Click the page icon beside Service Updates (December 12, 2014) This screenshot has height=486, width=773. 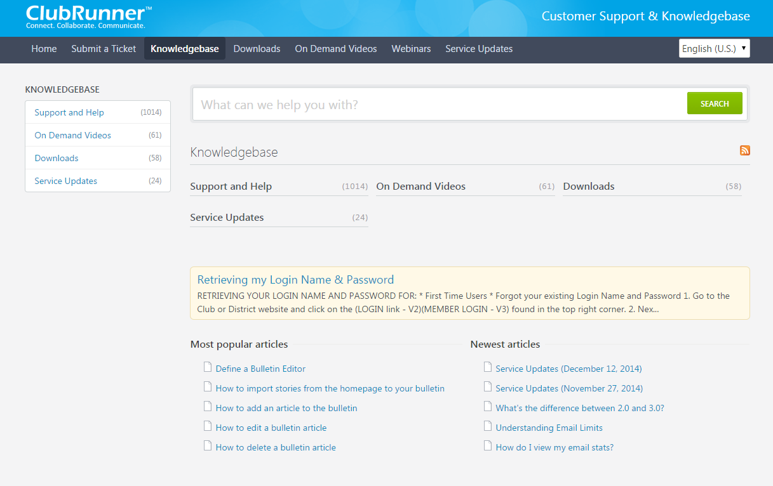(x=487, y=367)
